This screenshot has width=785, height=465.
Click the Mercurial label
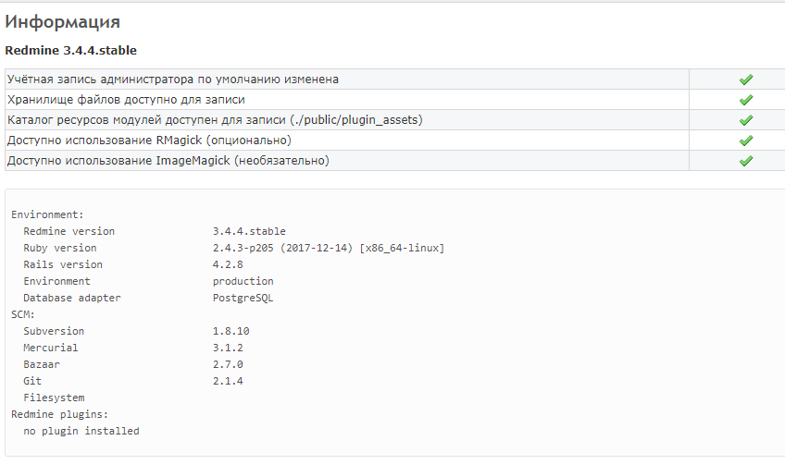click(51, 348)
